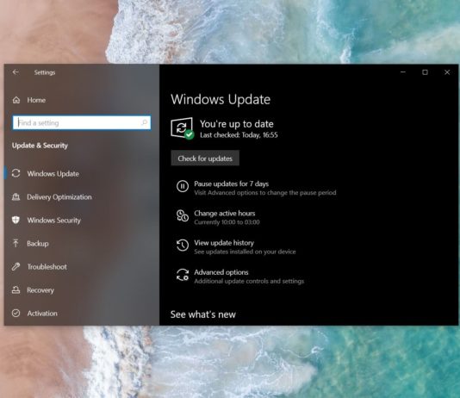The image size is (460, 398).
Task: Open Home in the Settings sidebar
Action: tap(36, 100)
